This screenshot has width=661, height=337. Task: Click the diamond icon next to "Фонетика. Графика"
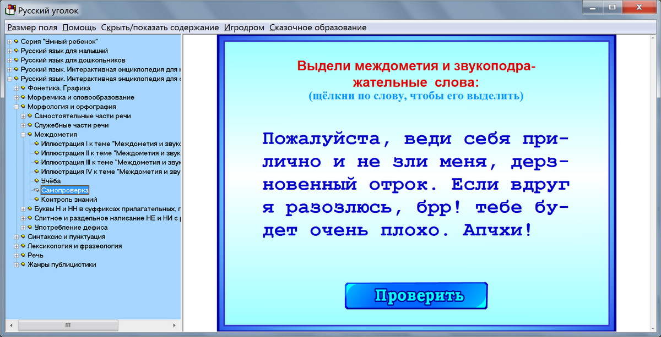[x=23, y=87]
